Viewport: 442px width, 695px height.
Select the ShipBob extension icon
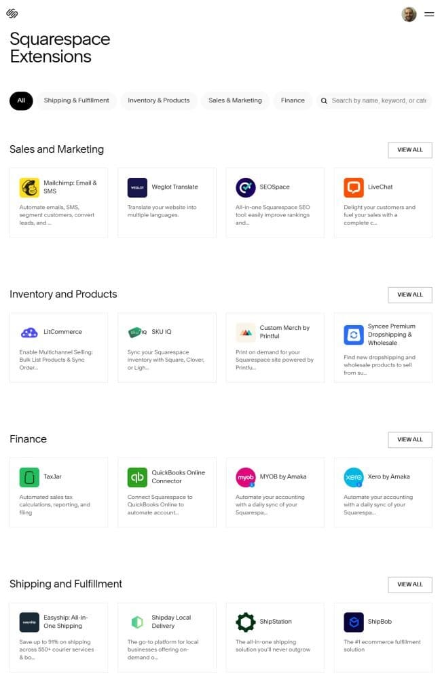[352, 621]
